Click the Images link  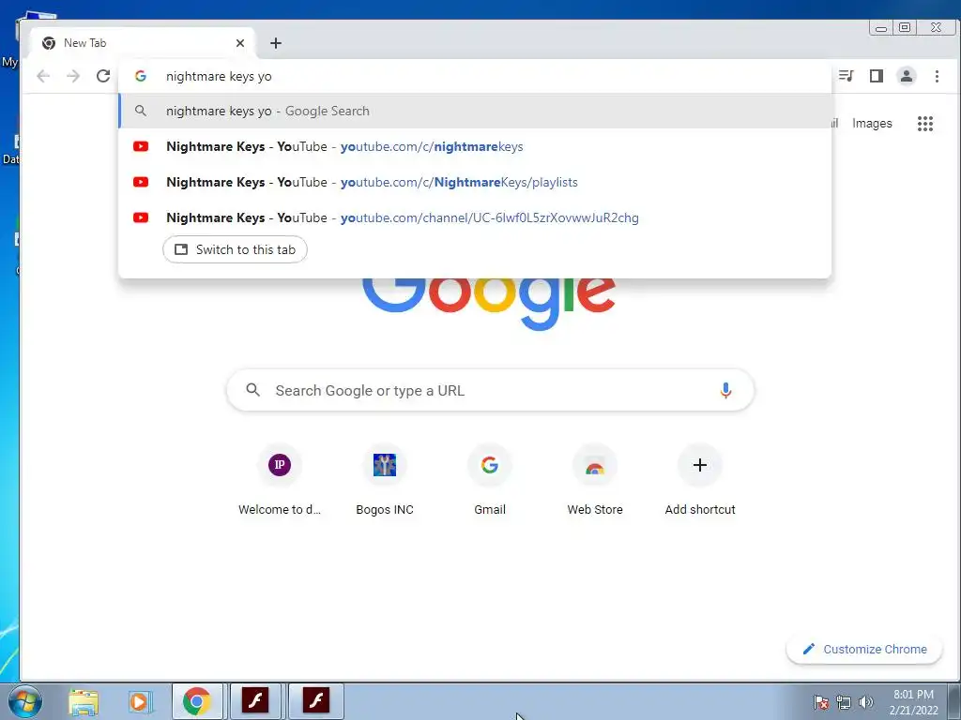pos(872,124)
